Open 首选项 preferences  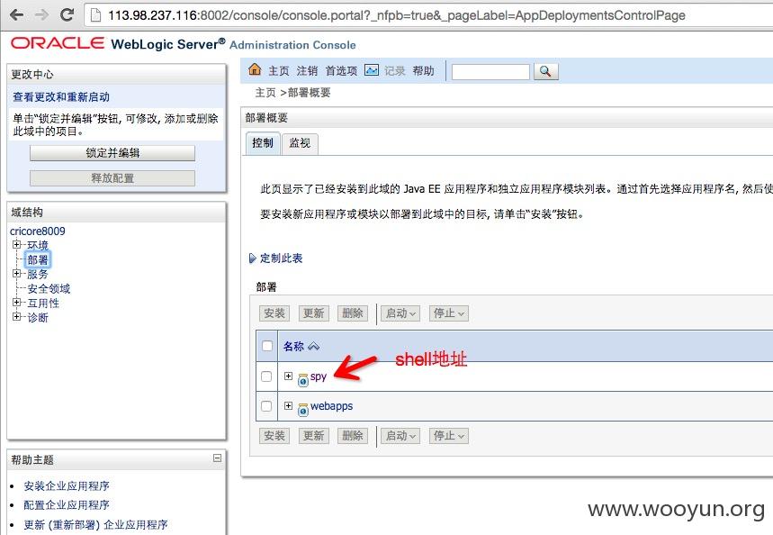pyautogui.click(x=341, y=70)
